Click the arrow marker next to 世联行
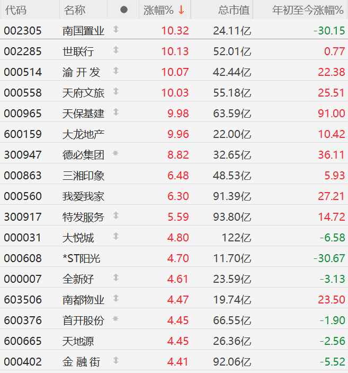Screen dimensions: 348x373 [x=116, y=50]
